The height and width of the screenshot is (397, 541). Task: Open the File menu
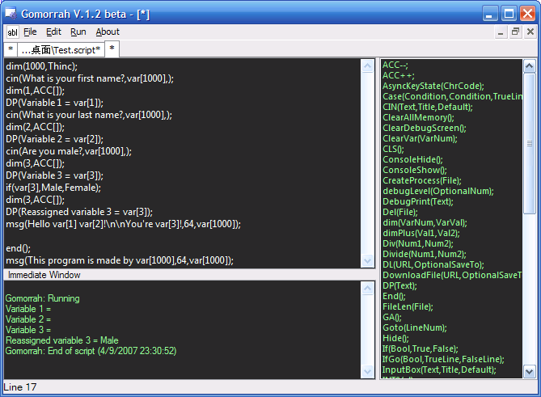pyautogui.click(x=30, y=32)
